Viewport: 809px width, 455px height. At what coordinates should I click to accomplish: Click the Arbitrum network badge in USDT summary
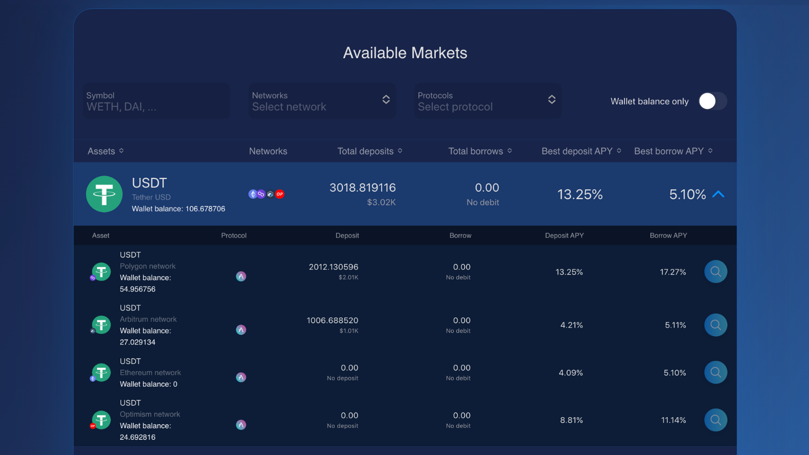270,194
